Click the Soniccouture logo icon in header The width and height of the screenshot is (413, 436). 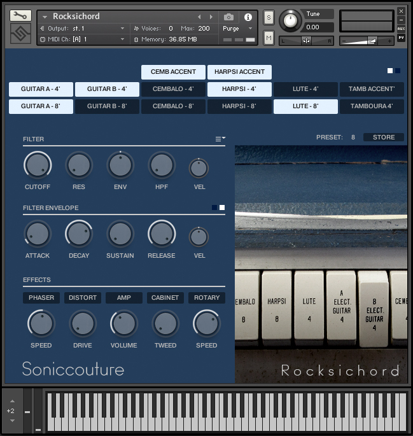coord(20,33)
